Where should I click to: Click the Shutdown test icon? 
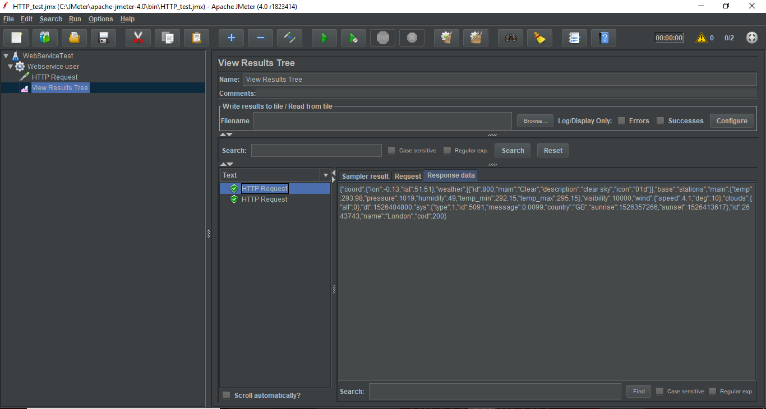pos(412,38)
